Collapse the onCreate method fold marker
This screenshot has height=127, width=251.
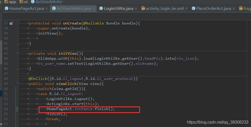pos(18,23)
